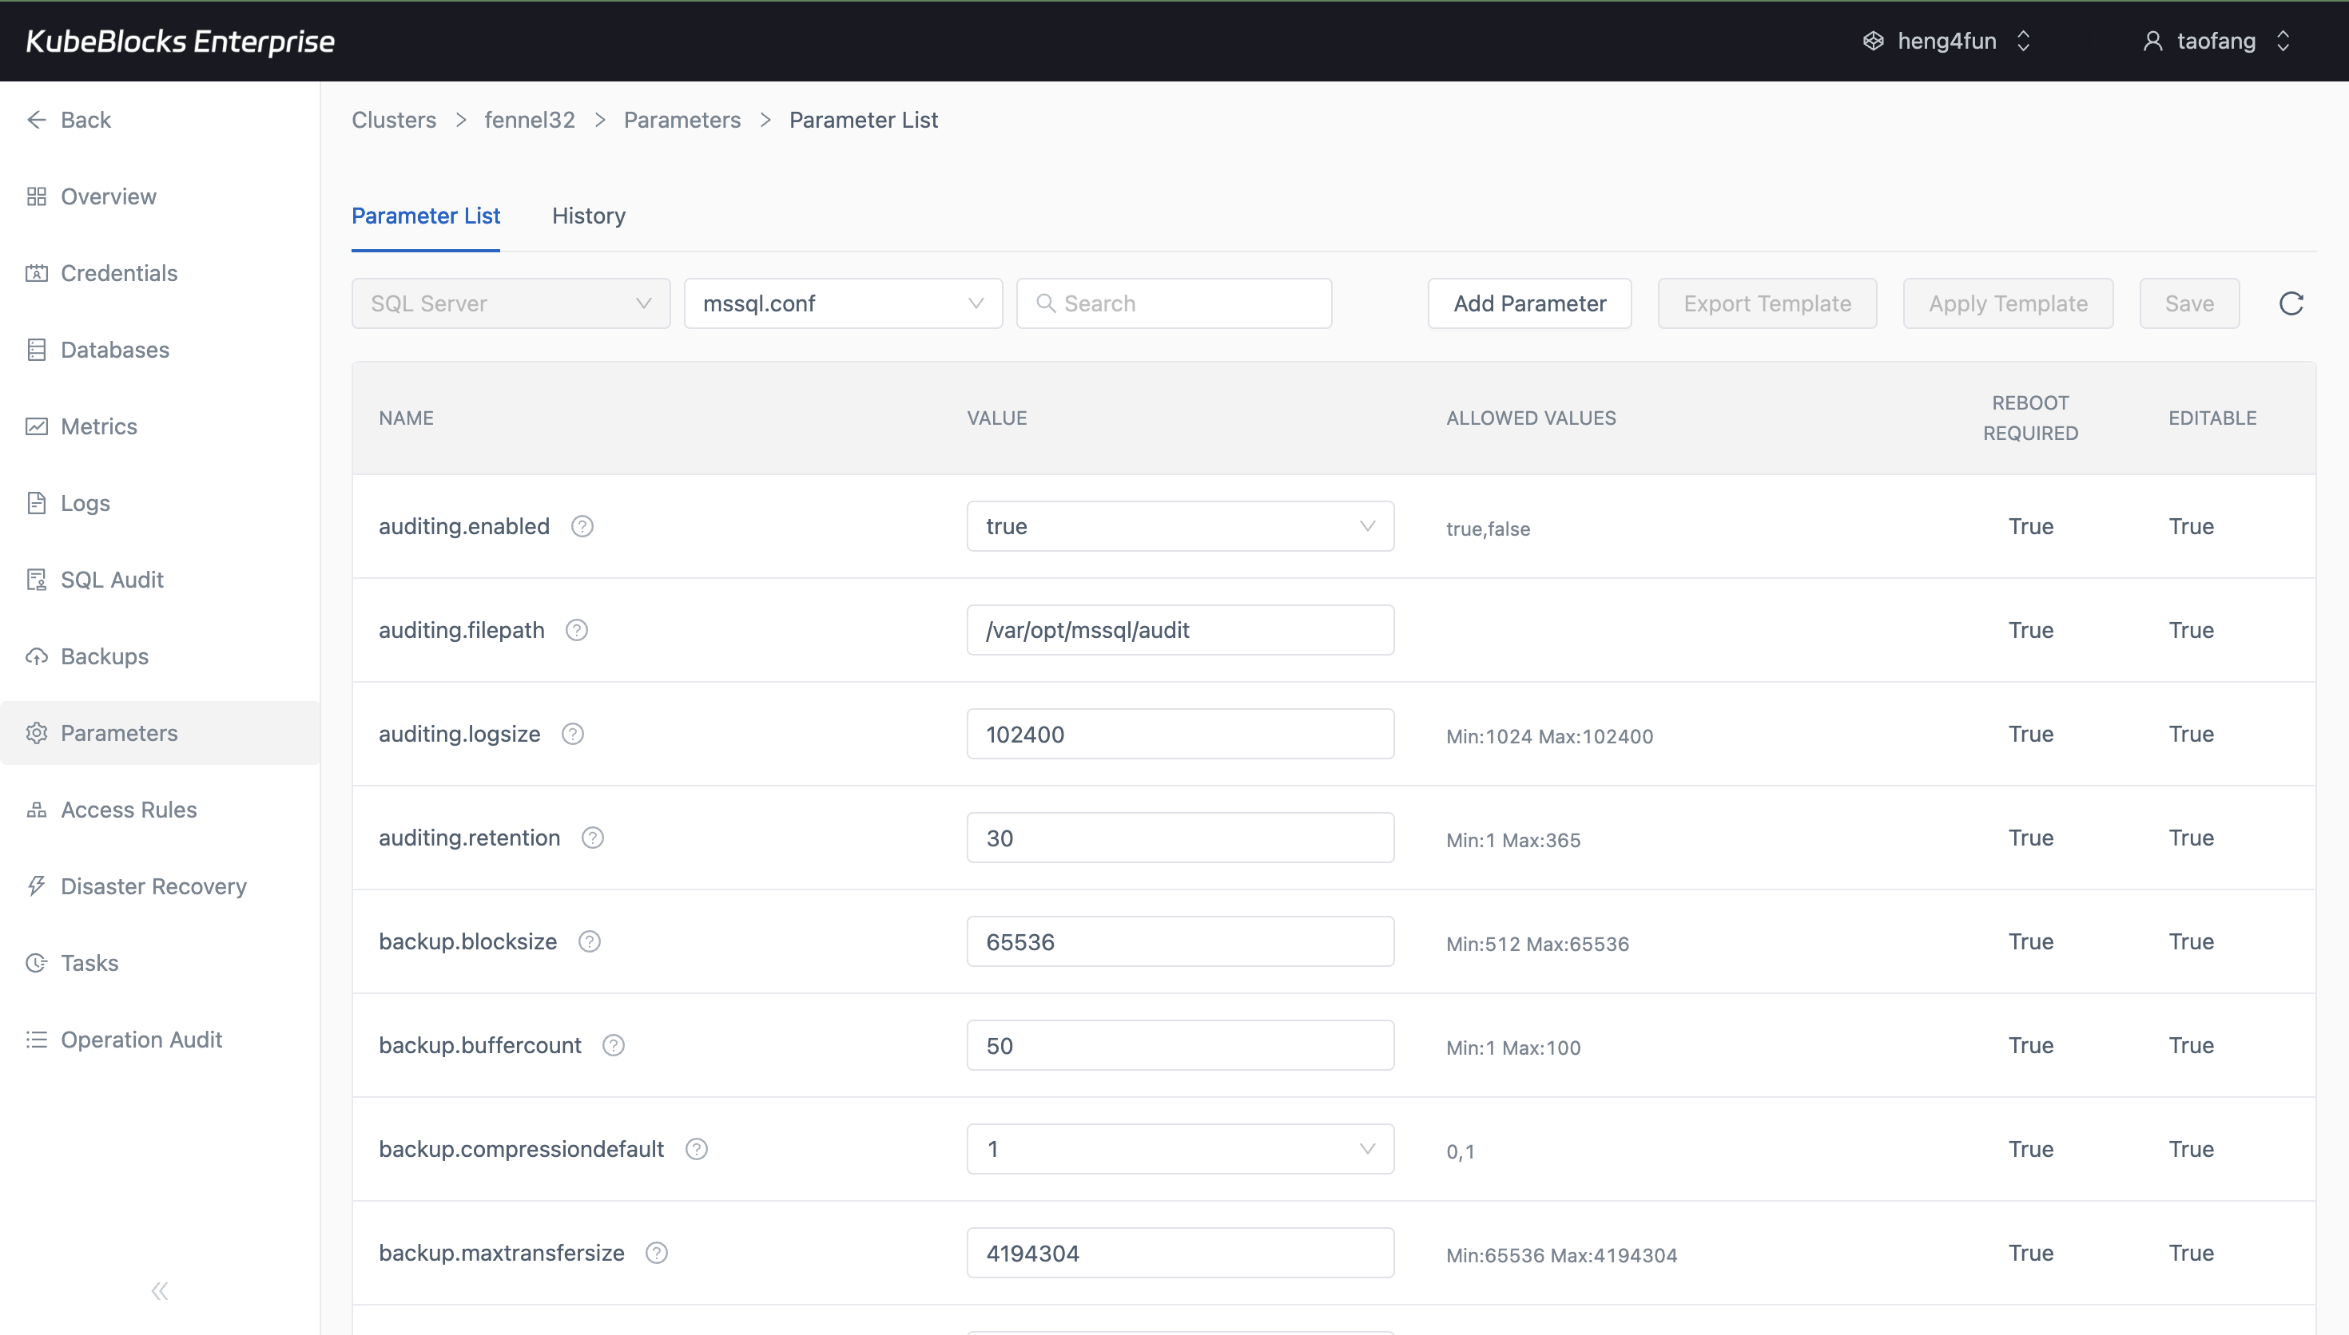Click help icon beside backup.buffercount

[614, 1045]
